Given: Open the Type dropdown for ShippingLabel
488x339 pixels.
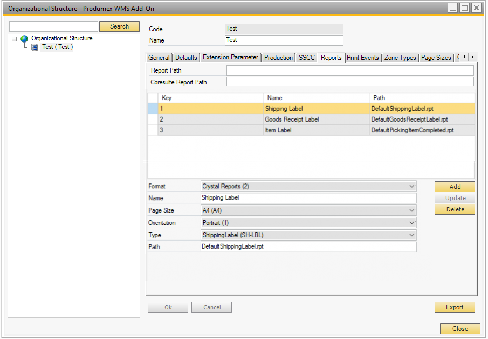Looking at the screenshot, I should click(413, 235).
